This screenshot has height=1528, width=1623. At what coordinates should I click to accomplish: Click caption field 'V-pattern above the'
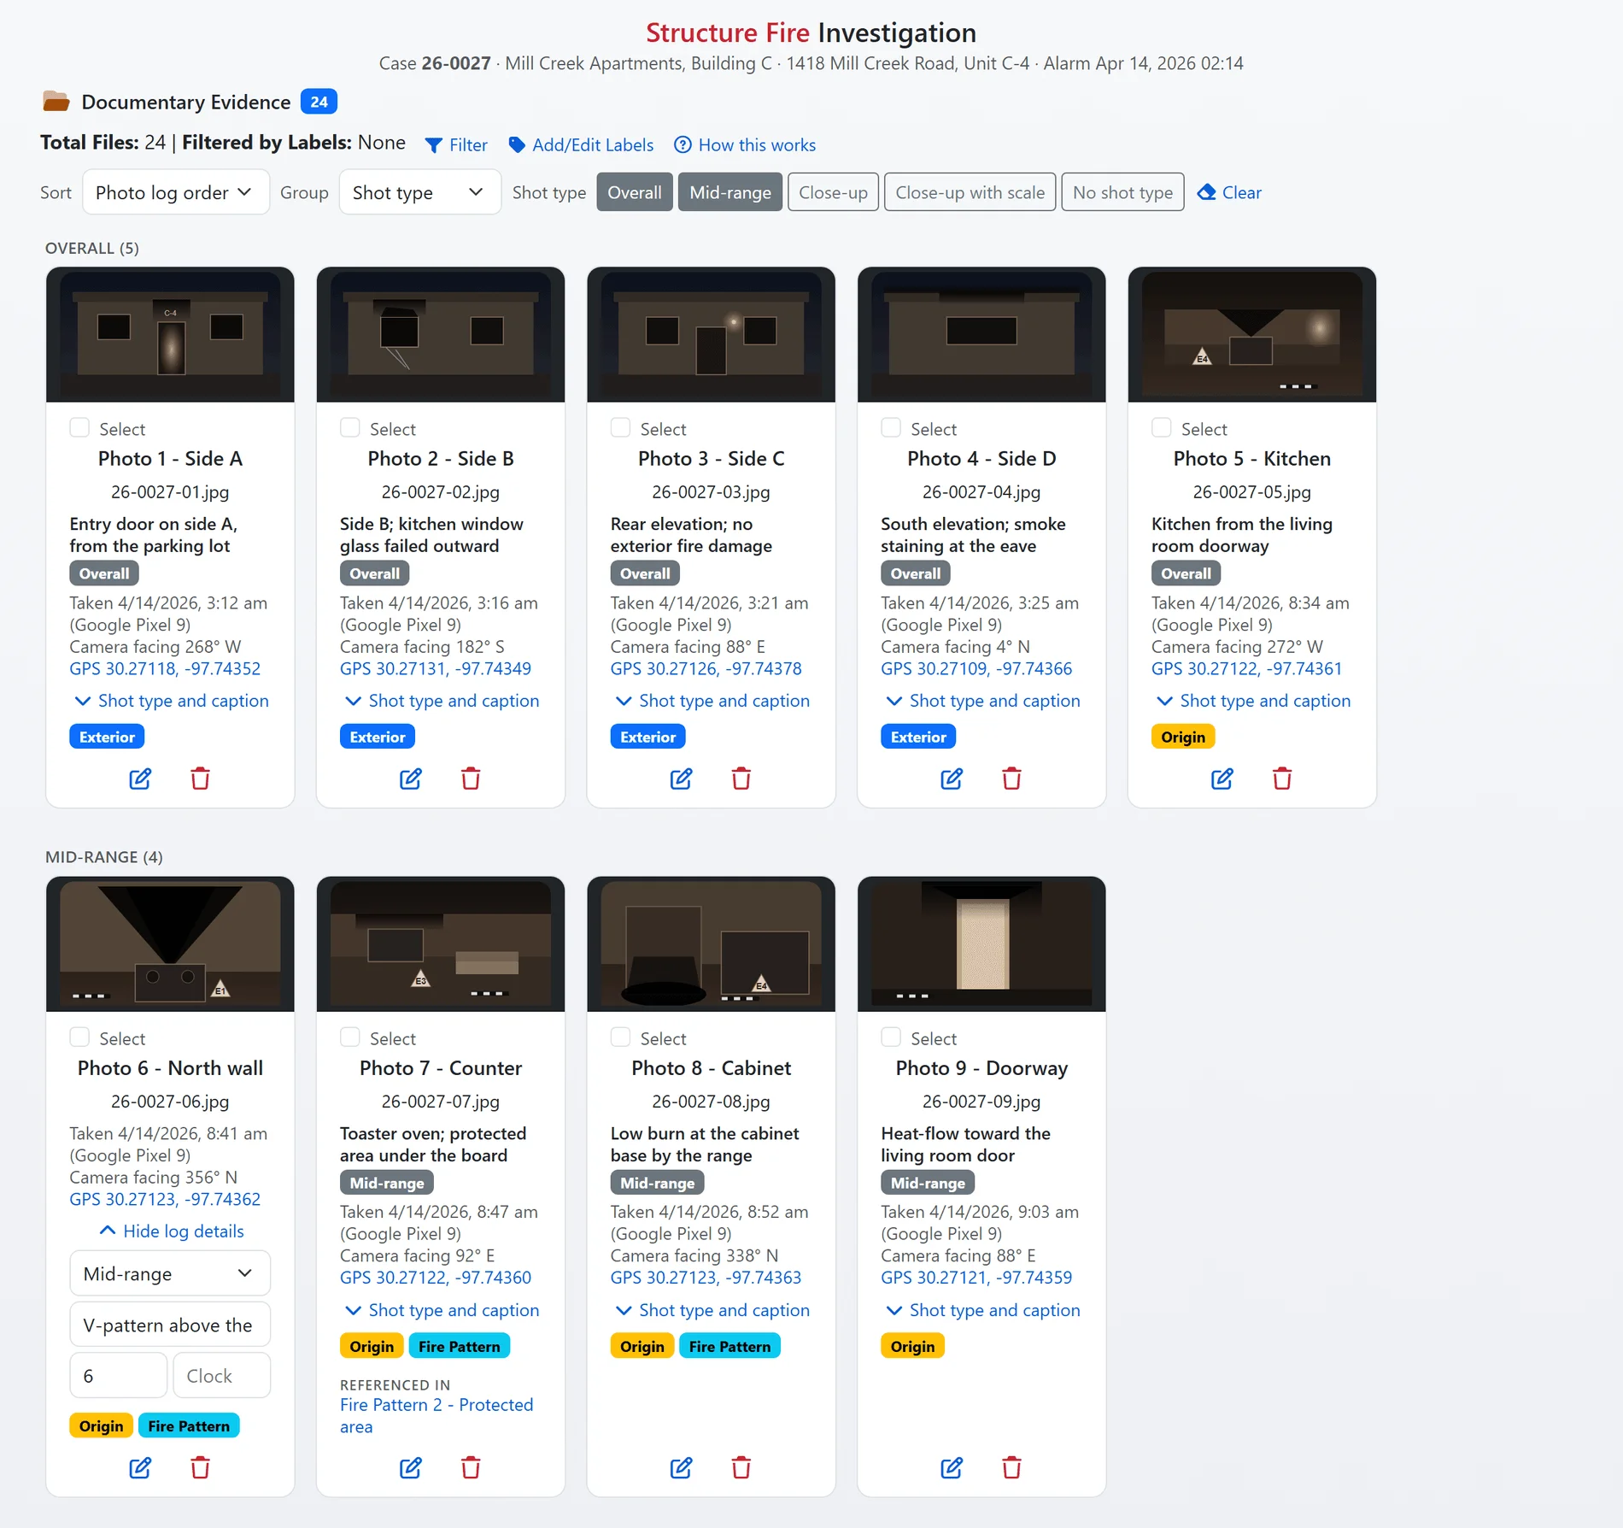[170, 1325]
